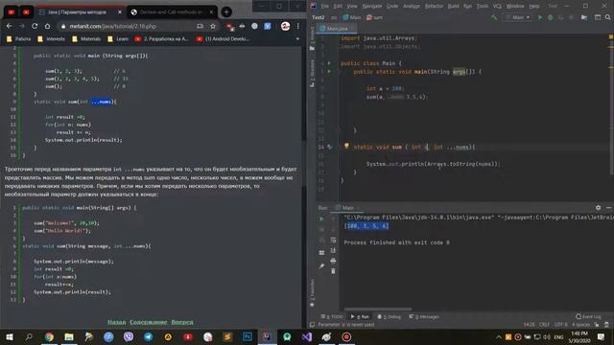Click the line:column position in status bar
This screenshot has height=345, width=614.
pos(529,325)
